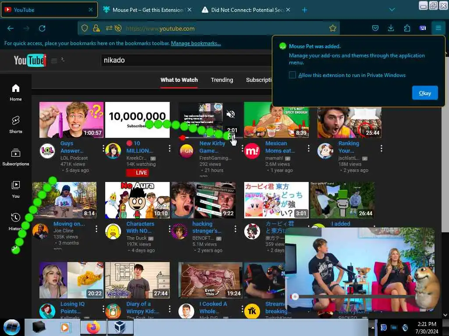The image size is (449, 336).
Task: Open the No Aura video thumbnail
Action: click(137, 200)
